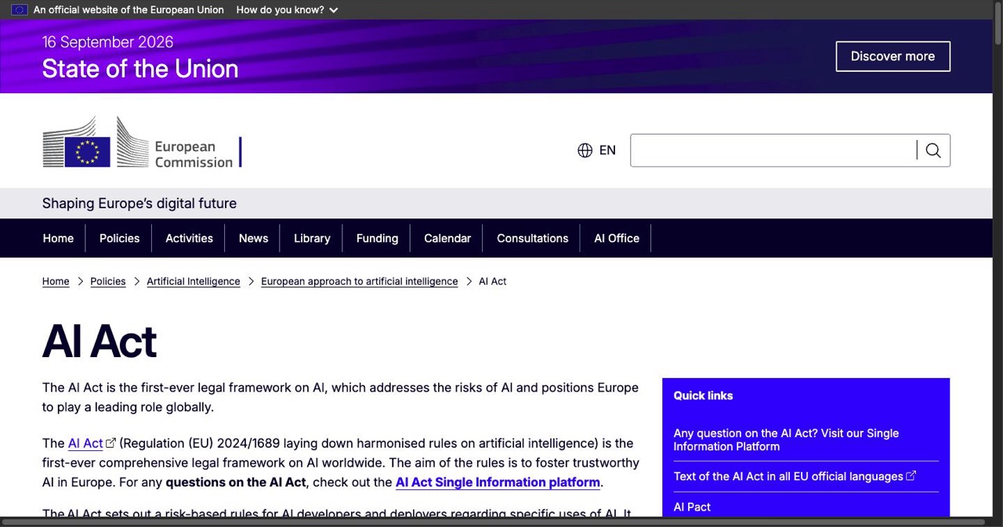
Task: Click external link icon after official languages text
Action: pyautogui.click(x=911, y=476)
